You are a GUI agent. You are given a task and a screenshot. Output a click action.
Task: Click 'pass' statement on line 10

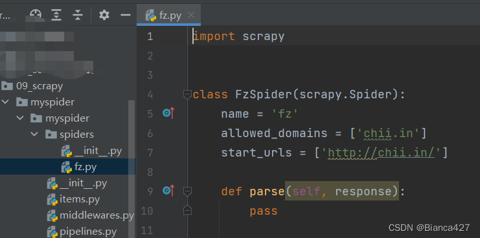264,211
